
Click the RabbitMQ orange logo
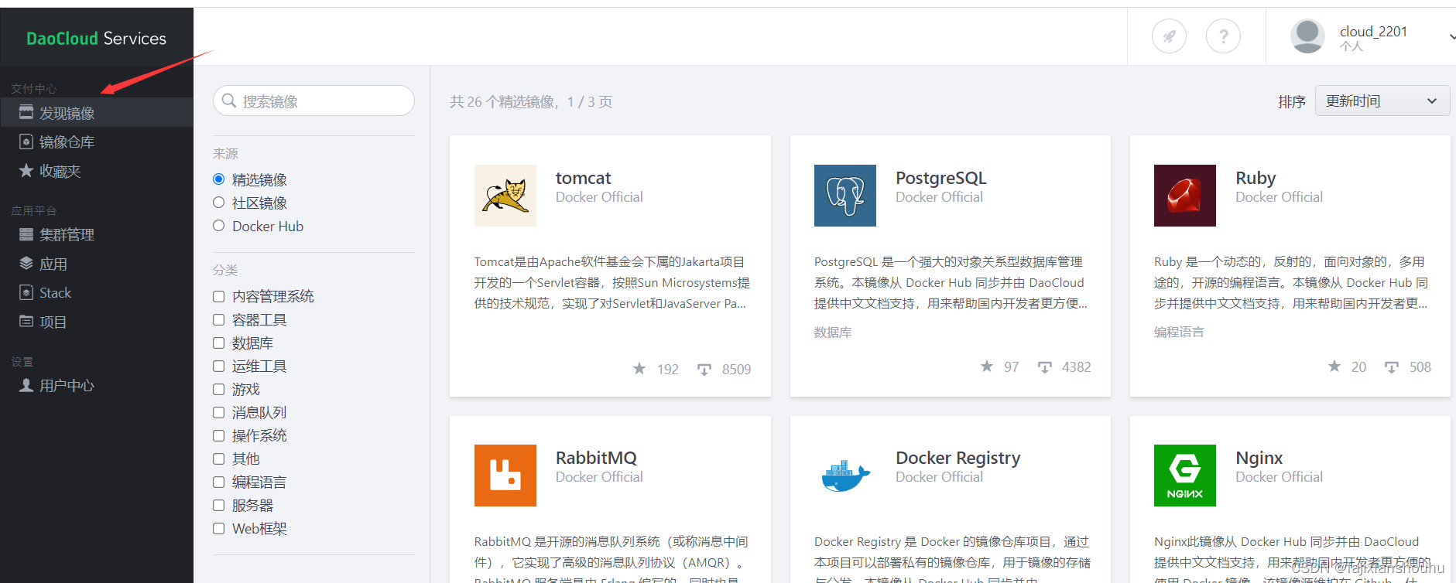[505, 476]
